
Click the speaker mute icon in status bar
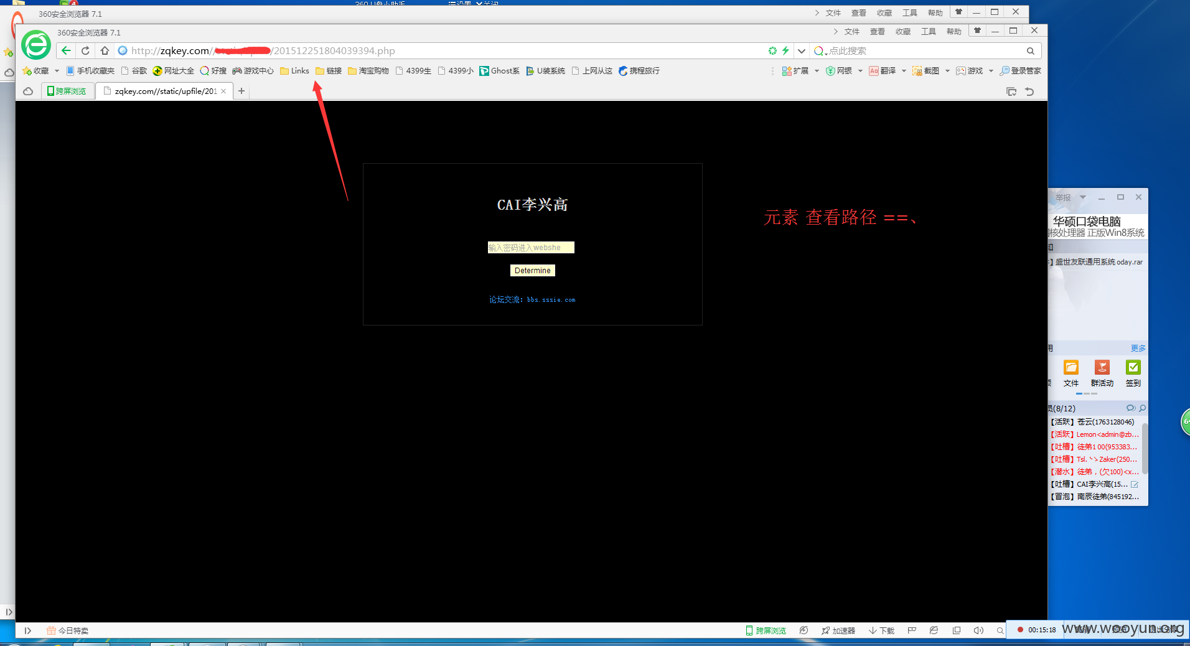978,630
